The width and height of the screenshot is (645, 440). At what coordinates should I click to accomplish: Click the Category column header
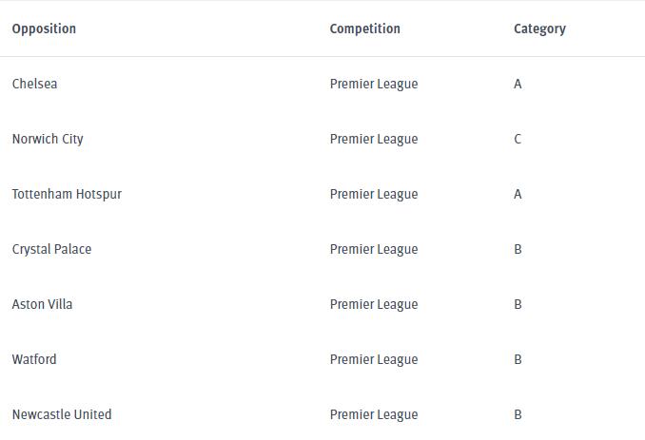pyautogui.click(x=539, y=29)
